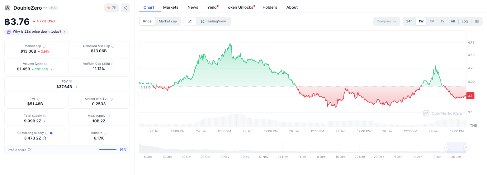The height and width of the screenshot is (175, 487).
Task: Toggle Log scale on the chart
Action: click(465, 21)
